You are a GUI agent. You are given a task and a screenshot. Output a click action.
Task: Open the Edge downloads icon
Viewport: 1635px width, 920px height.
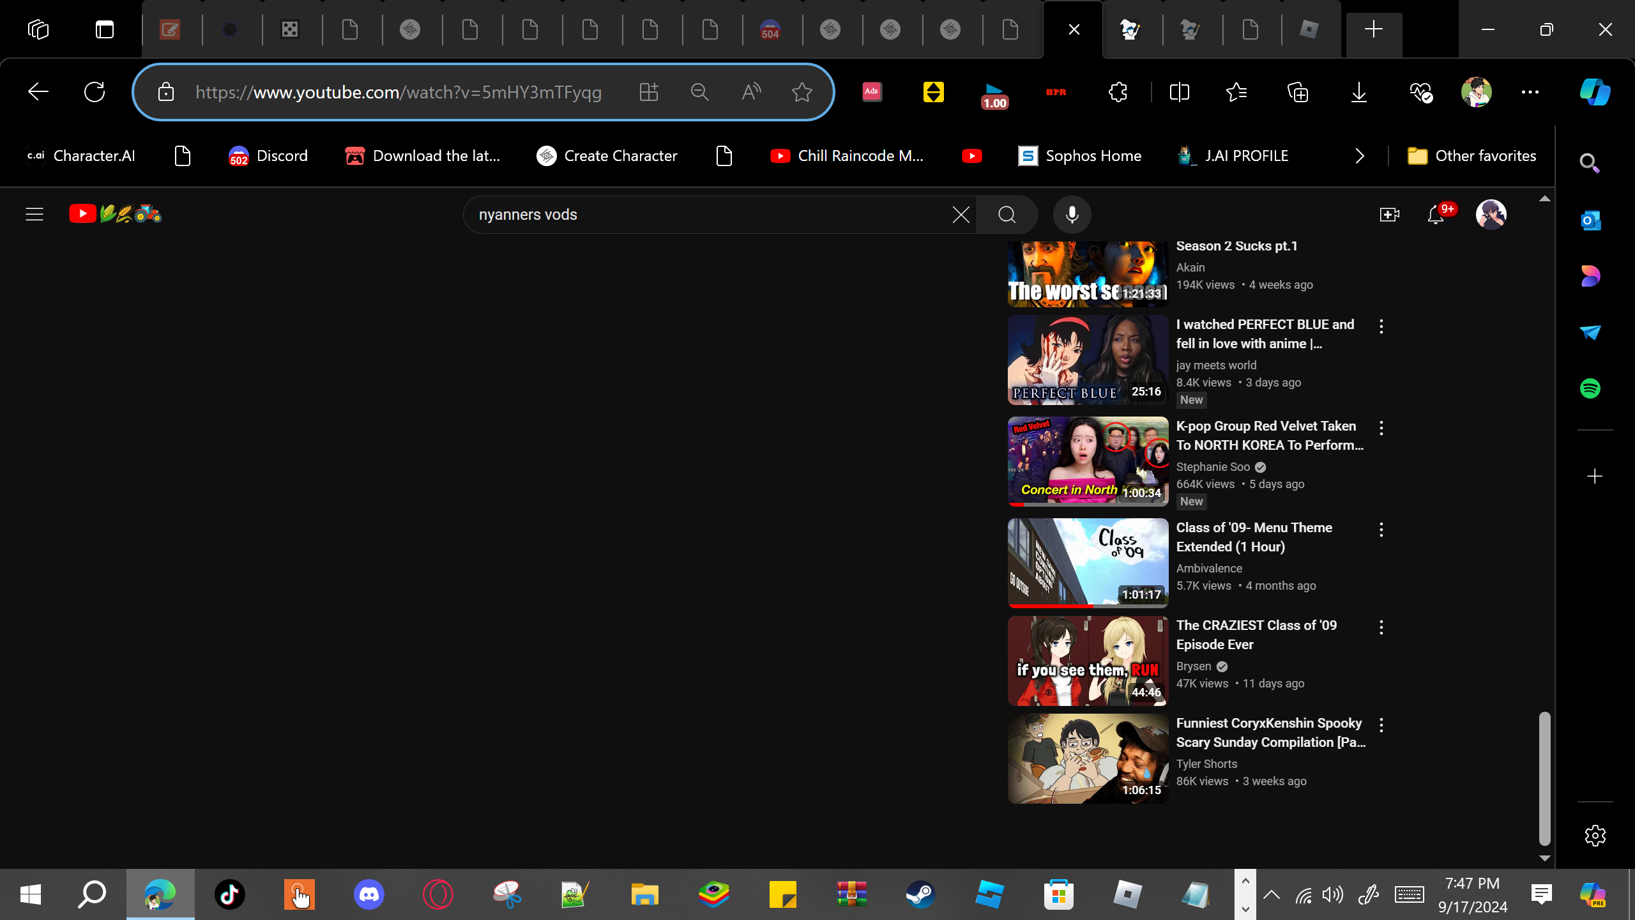pos(1359,92)
